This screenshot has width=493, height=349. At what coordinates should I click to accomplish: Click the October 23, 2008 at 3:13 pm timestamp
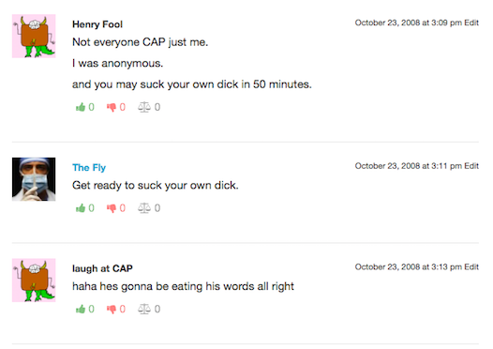point(409,266)
